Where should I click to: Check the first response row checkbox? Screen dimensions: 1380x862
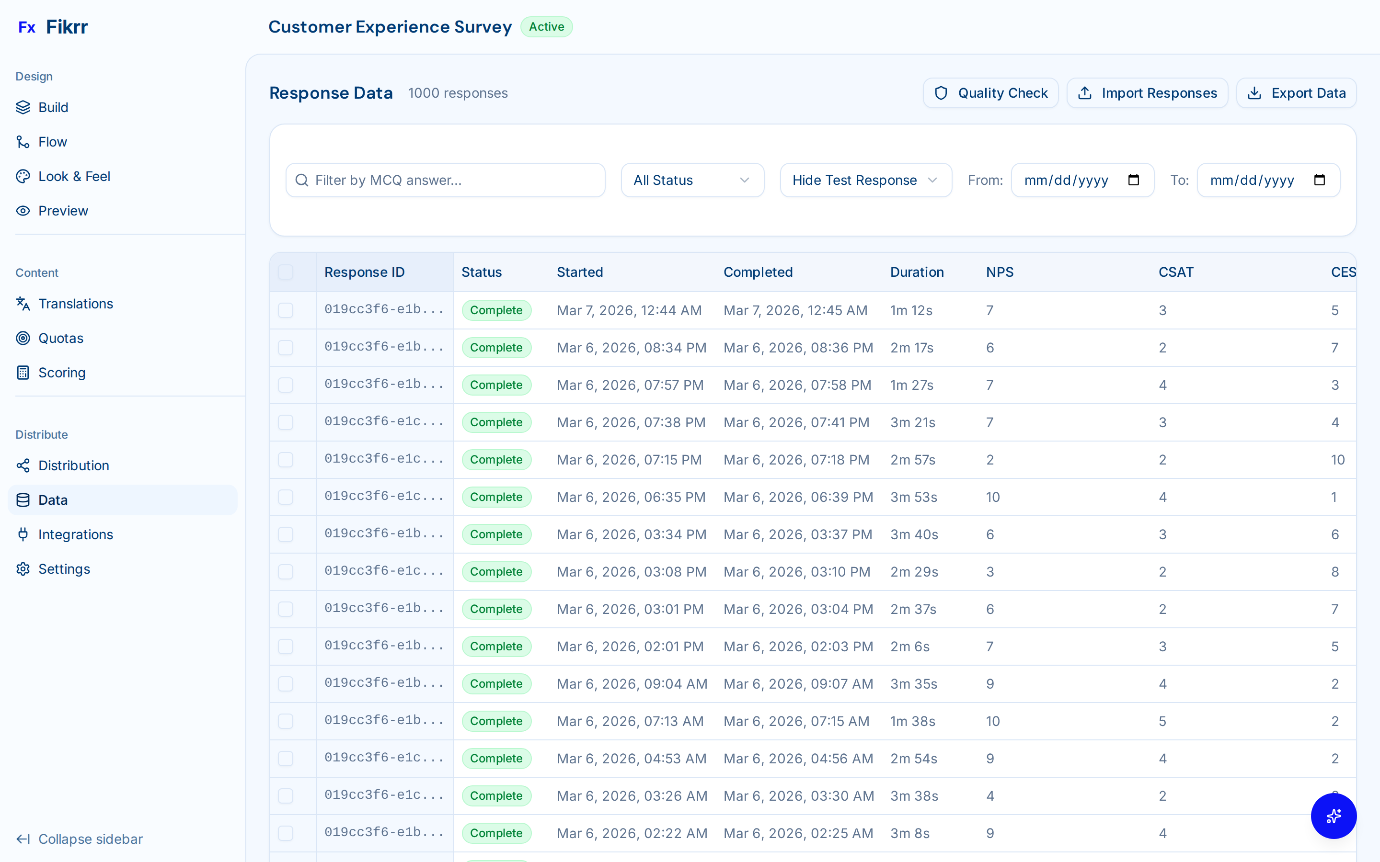click(x=286, y=310)
